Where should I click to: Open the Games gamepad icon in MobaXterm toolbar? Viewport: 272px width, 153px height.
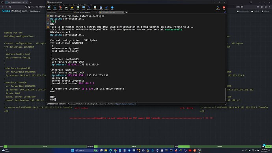click(66, 8)
